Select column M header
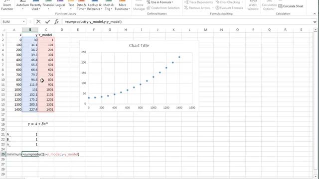This screenshot has width=319, height=179. click(x=205, y=30)
